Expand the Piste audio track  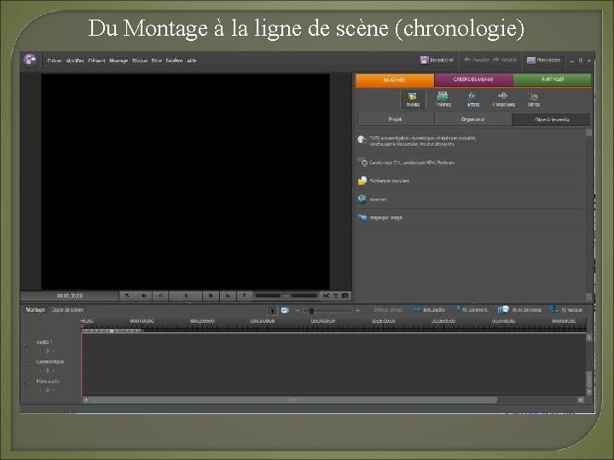tap(26, 385)
